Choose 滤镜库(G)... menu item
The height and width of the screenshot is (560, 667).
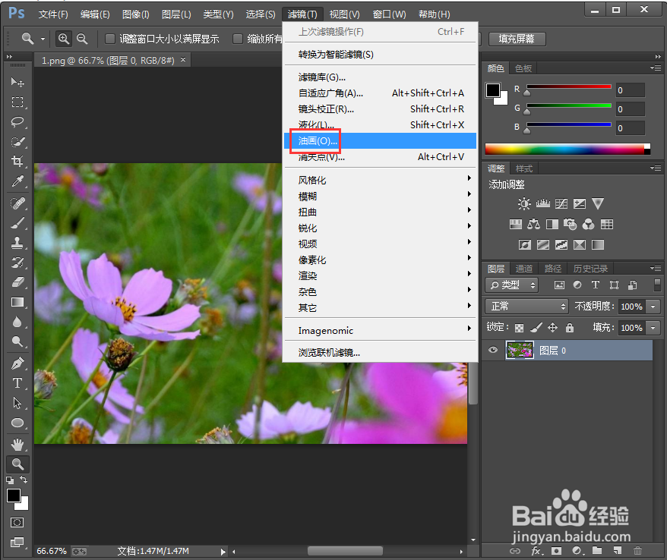pyautogui.click(x=380, y=77)
